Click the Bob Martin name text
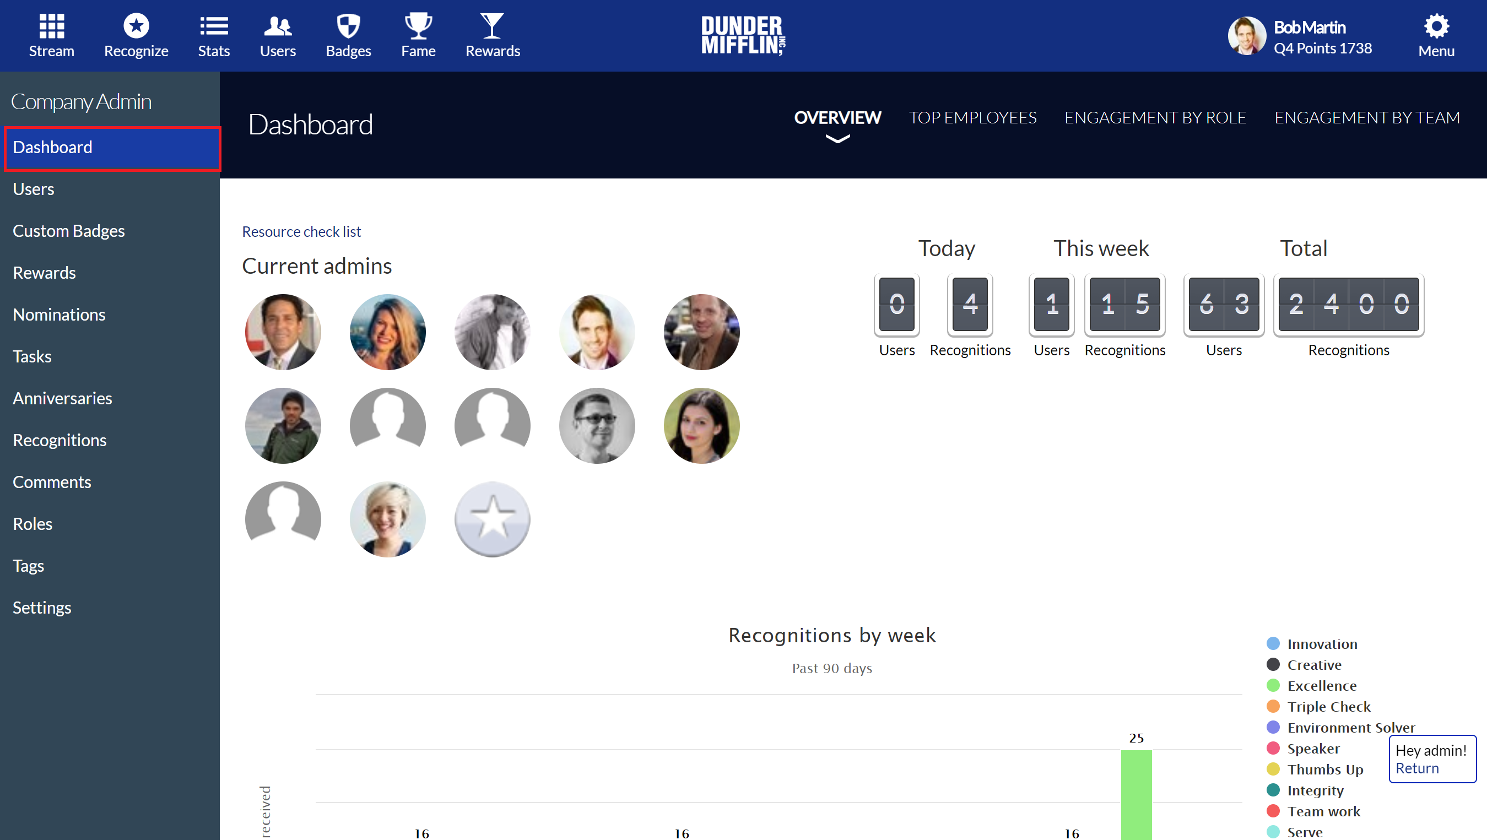Screen dimensions: 1487x840 (1310, 27)
